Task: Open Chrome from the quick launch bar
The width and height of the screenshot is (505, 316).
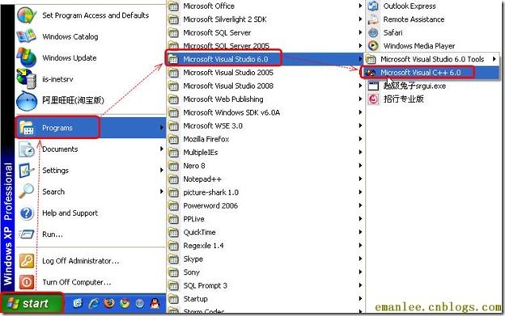Action: coord(125,303)
